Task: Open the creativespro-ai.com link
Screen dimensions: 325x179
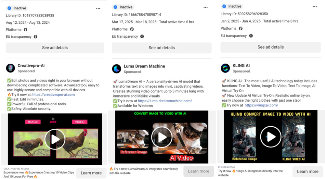Action: (54, 95)
